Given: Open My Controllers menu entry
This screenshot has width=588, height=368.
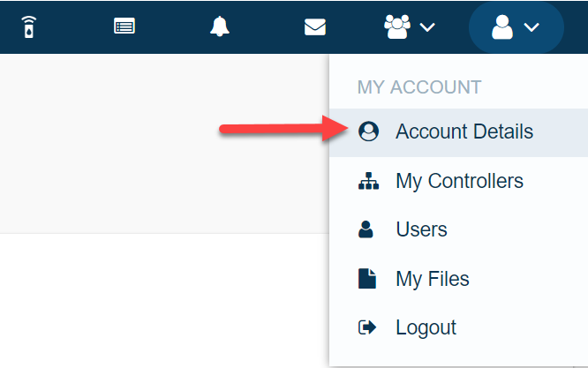Looking at the screenshot, I should point(458,181).
